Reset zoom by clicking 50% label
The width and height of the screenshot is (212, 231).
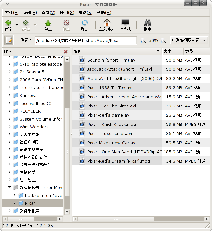click(153, 40)
